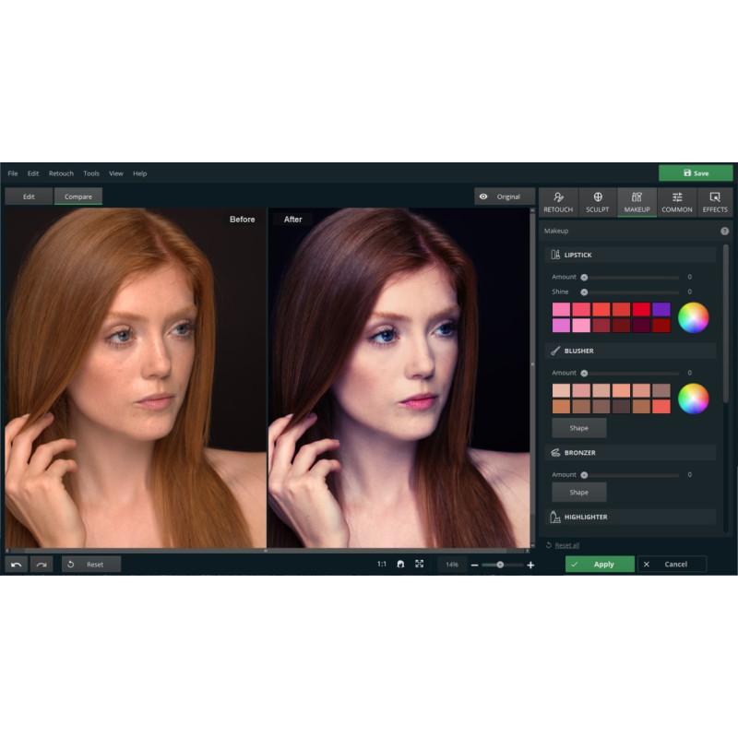Open Makeup panel help question mark
This screenshot has width=738, height=738.
click(x=724, y=231)
